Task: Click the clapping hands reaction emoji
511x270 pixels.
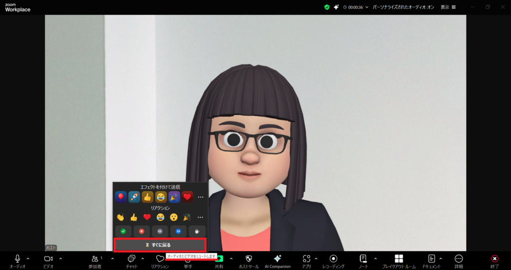Action: pyautogui.click(x=120, y=217)
